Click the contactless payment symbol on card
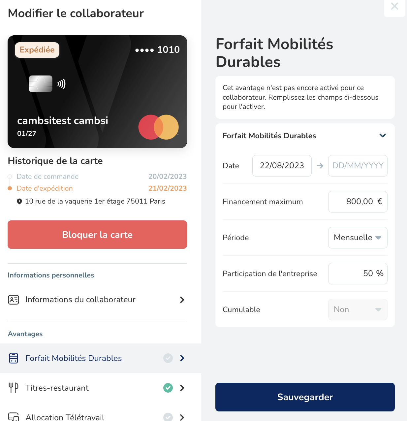Viewport: 407px width, 421px height. click(61, 84)
